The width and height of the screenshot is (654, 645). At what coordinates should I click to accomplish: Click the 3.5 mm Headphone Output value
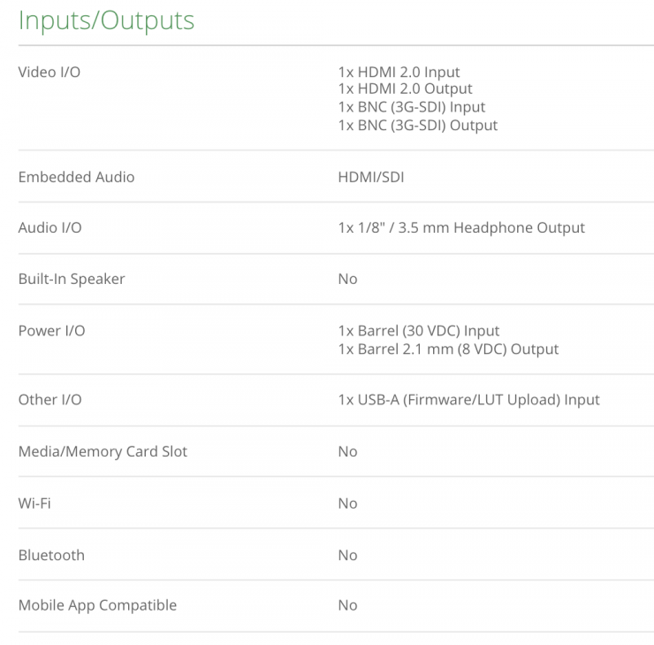tap(460, 227)
